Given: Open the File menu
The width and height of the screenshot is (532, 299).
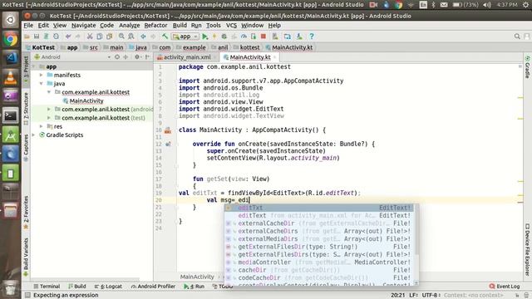Looking at the screenshot, I should (x=28, y=26).
